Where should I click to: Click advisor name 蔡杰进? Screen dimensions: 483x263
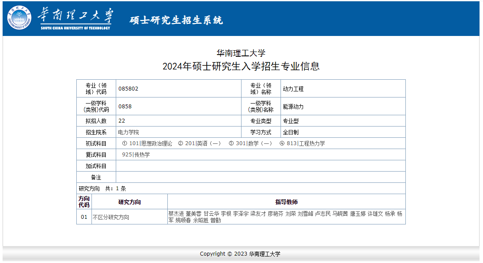tap(176, 214)
